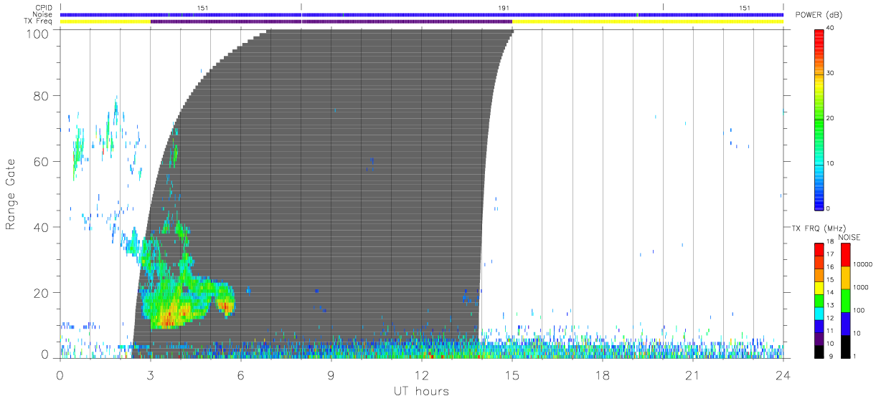
Task: Click the POWER (dB) colorbar title
Action: (818, 15)
